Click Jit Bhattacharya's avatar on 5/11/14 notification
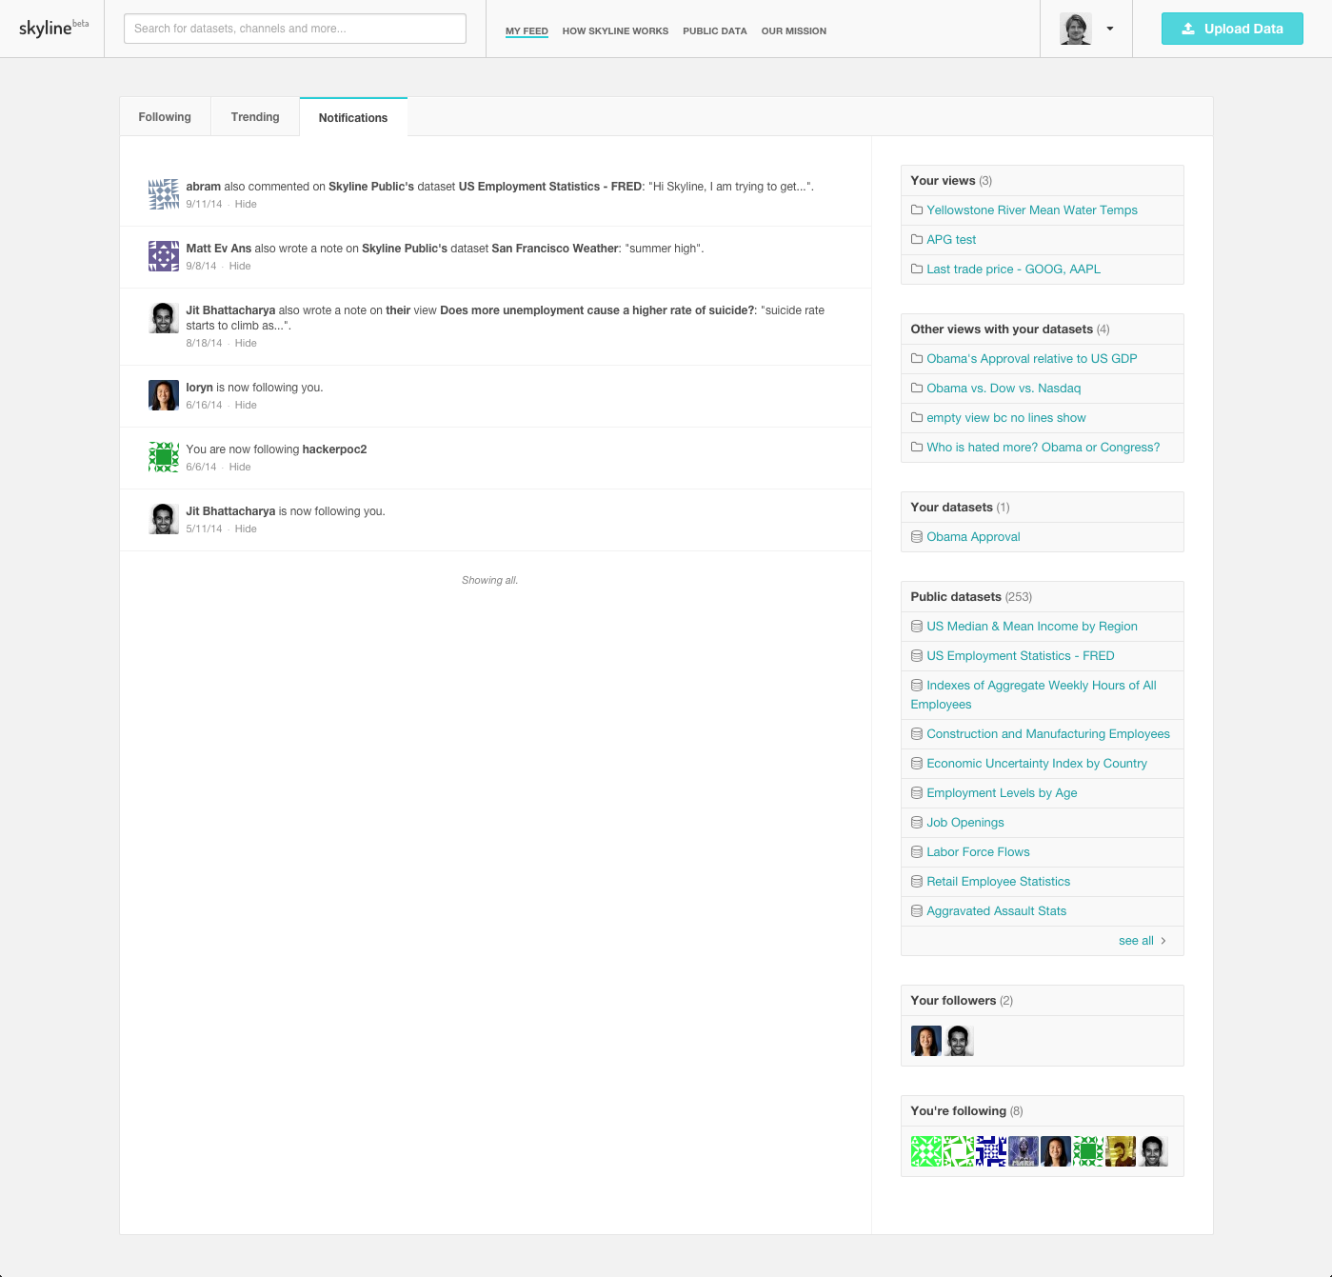 click(x=164, y=519)
